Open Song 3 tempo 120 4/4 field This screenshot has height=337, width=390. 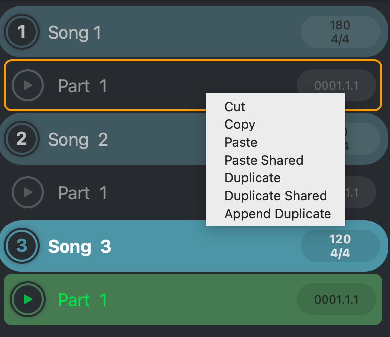(x=340, y=246)
